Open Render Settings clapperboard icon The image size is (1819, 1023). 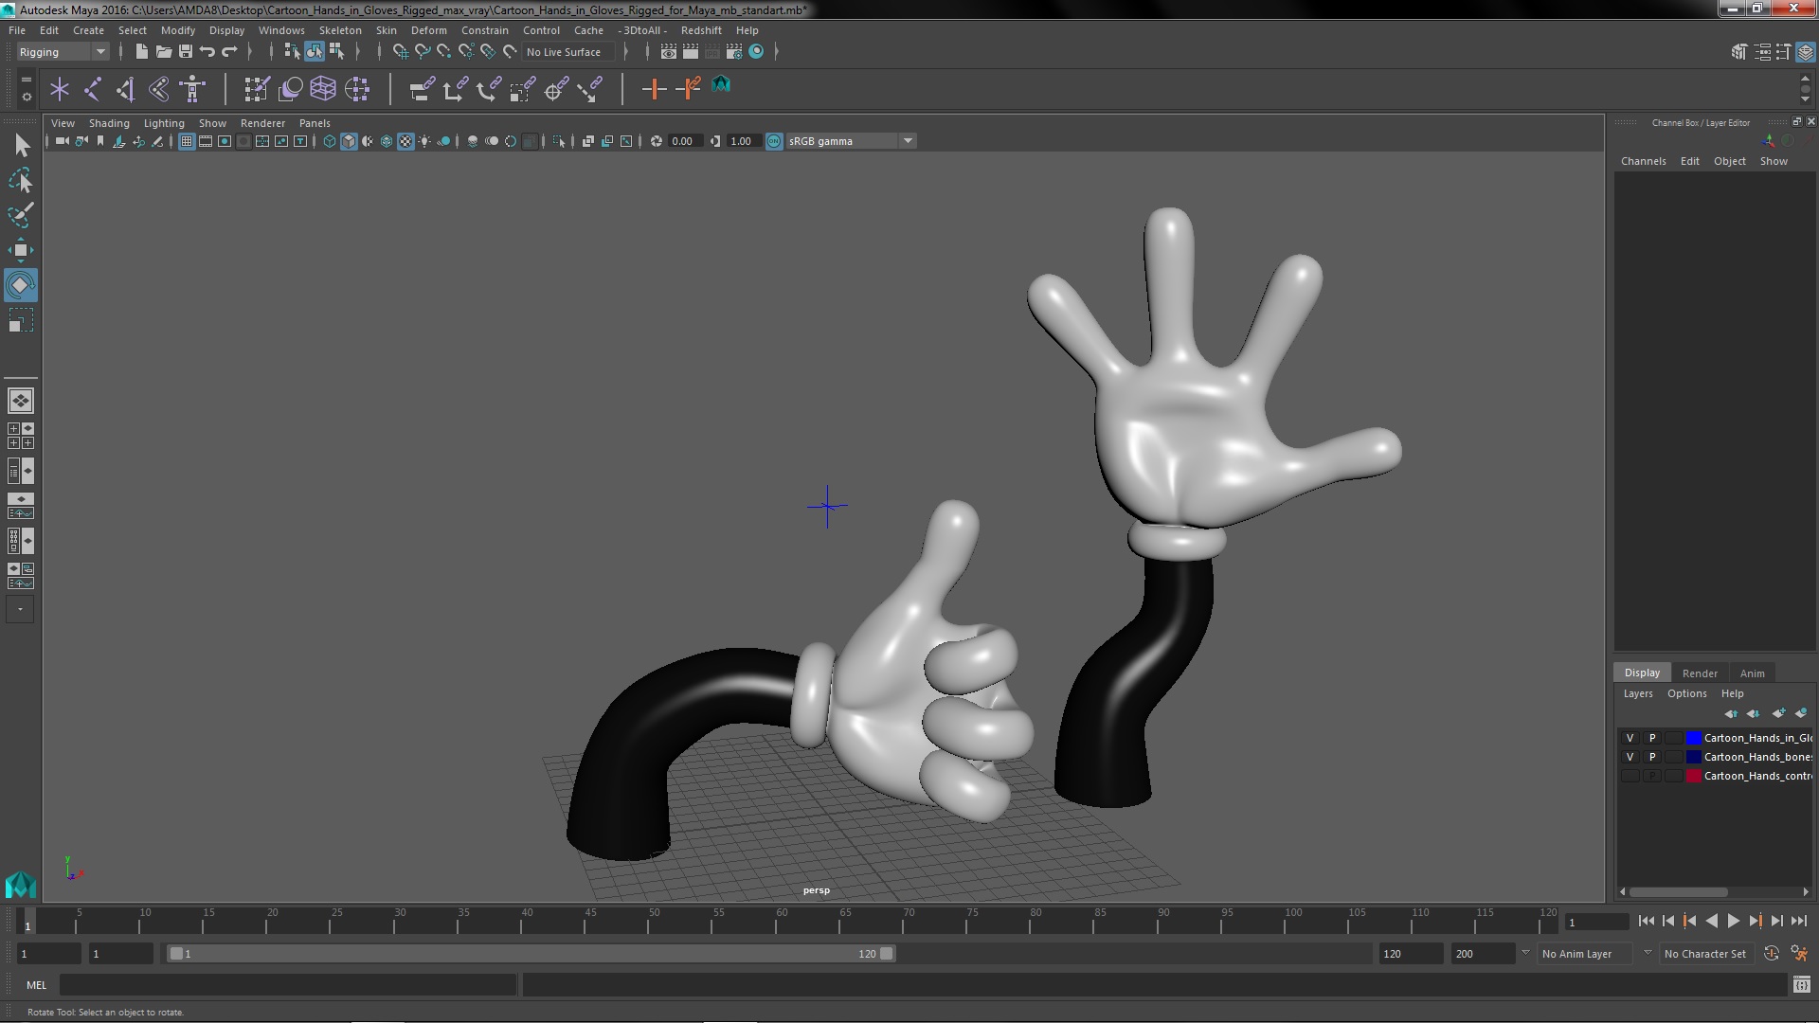pyautogui.click(x=734, y=52)
